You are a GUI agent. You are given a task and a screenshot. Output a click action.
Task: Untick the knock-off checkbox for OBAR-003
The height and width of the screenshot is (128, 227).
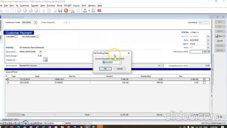(x=204, y=79)
